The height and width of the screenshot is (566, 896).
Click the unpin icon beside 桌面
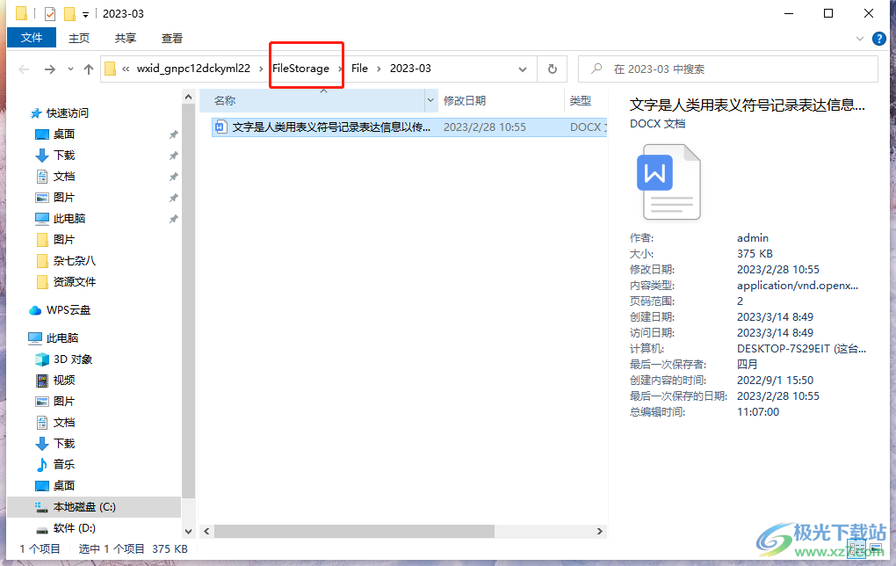point(173,135)
